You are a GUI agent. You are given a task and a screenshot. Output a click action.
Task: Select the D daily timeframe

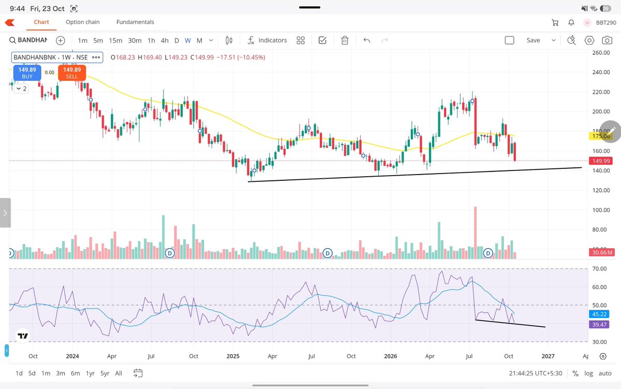[x=176, y=40]
